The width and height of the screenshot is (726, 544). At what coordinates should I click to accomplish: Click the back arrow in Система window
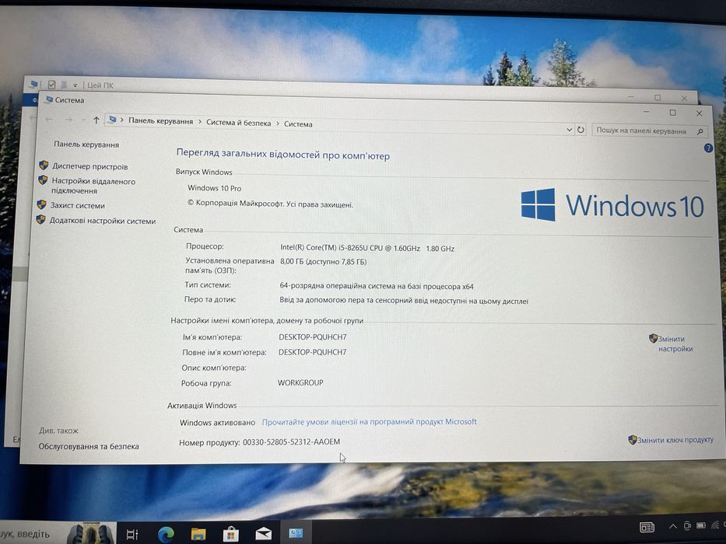[x=49, y=120]
